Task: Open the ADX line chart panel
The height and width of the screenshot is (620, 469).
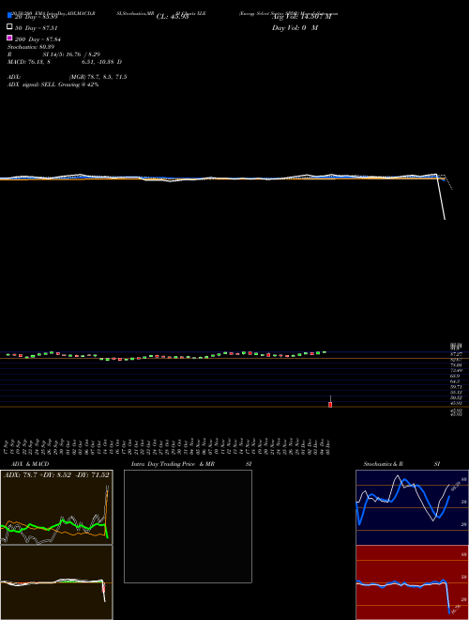Action: [56, 507]
